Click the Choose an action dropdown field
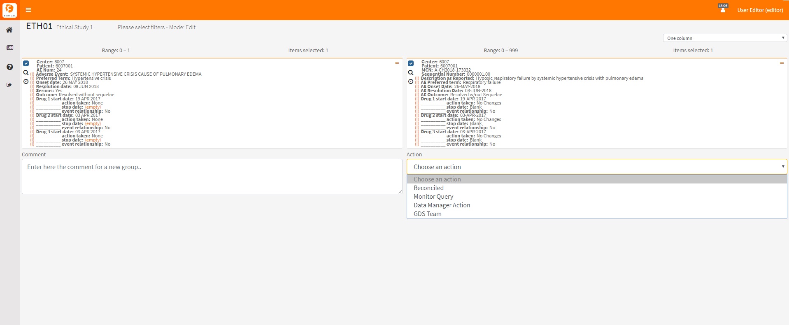Screen dimensions: 789x325 point(597,167)
